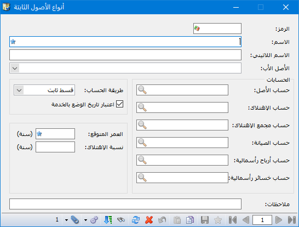Click the الاسم اللاتيني input field
Image resolution: width=299 pixels, height=227 pixels.
click(125, 55)
